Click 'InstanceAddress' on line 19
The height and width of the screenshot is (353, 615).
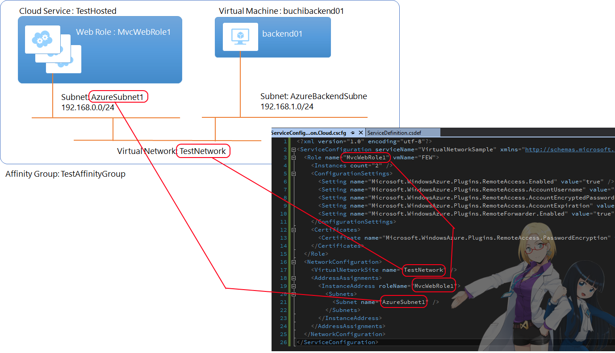click(x=348, y=286)
